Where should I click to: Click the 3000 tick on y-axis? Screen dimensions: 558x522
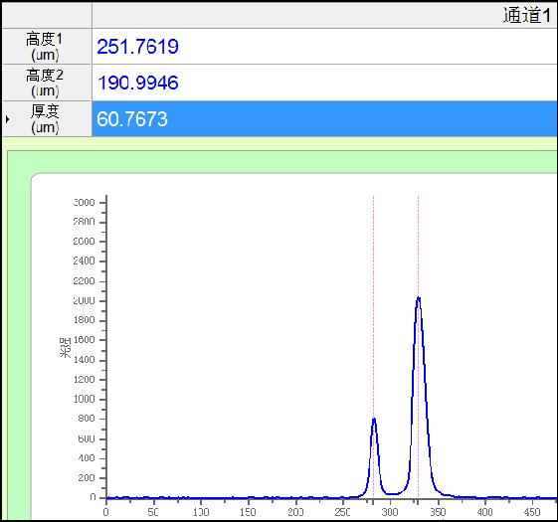click(84, 203)
